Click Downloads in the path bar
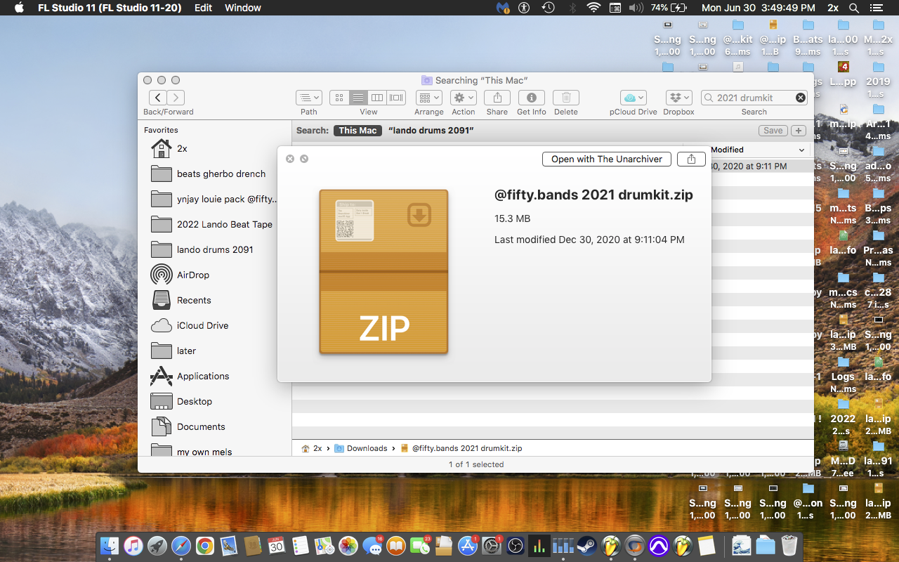 tap(361, 448)
